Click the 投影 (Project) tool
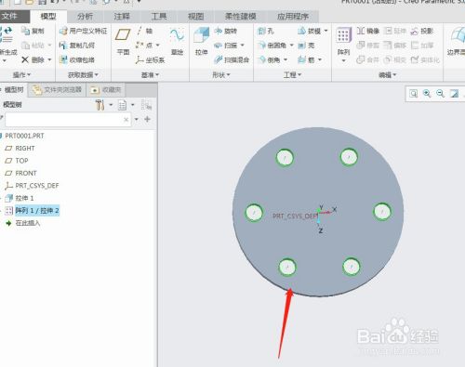Image resolution: width=465 pixels, height=367 pixels. (x=421, y=31)
